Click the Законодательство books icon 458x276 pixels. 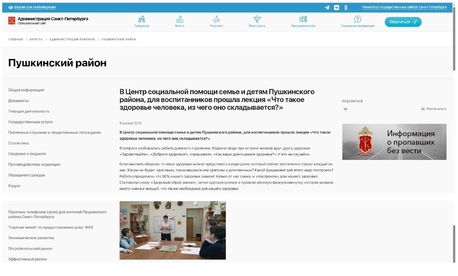303,19
